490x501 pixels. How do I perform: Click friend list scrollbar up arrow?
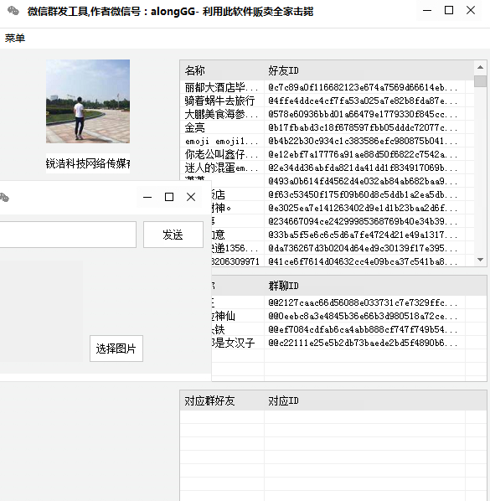click(480, 67)
